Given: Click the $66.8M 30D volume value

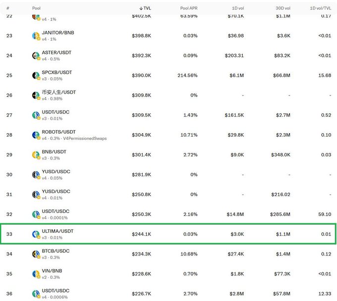Looking at the screenshot, I should 281,75.
